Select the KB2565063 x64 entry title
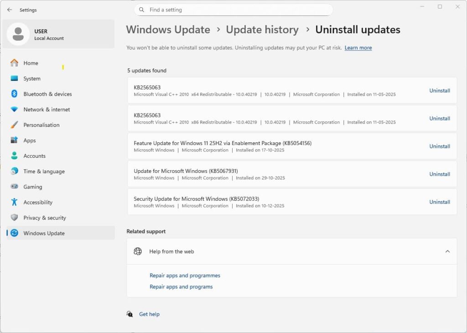 point(147,87)
